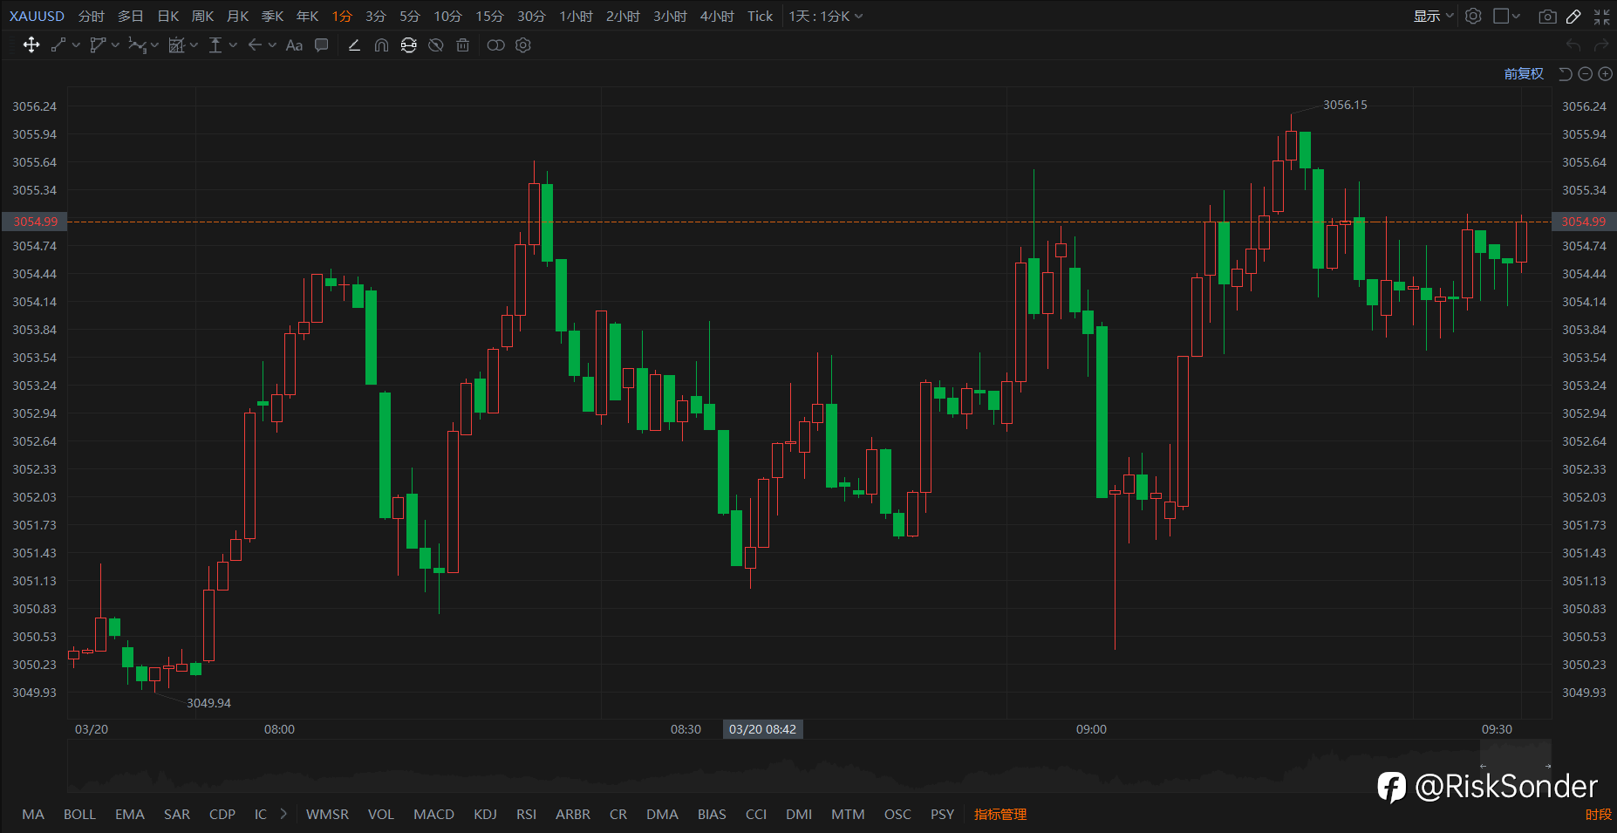Click the XAUUSD symbol name
This screenshot has width=1617, height=833.
pyautogui.click(x=37, y=17)
